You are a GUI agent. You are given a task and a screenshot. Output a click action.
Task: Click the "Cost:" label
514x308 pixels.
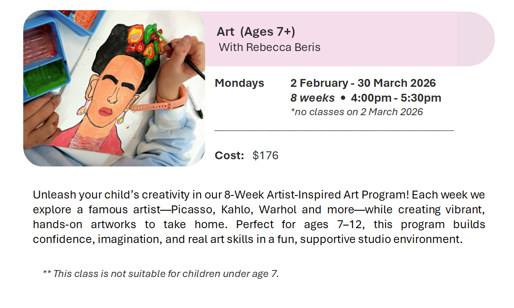pyautogui.click(x=229, y=155)
